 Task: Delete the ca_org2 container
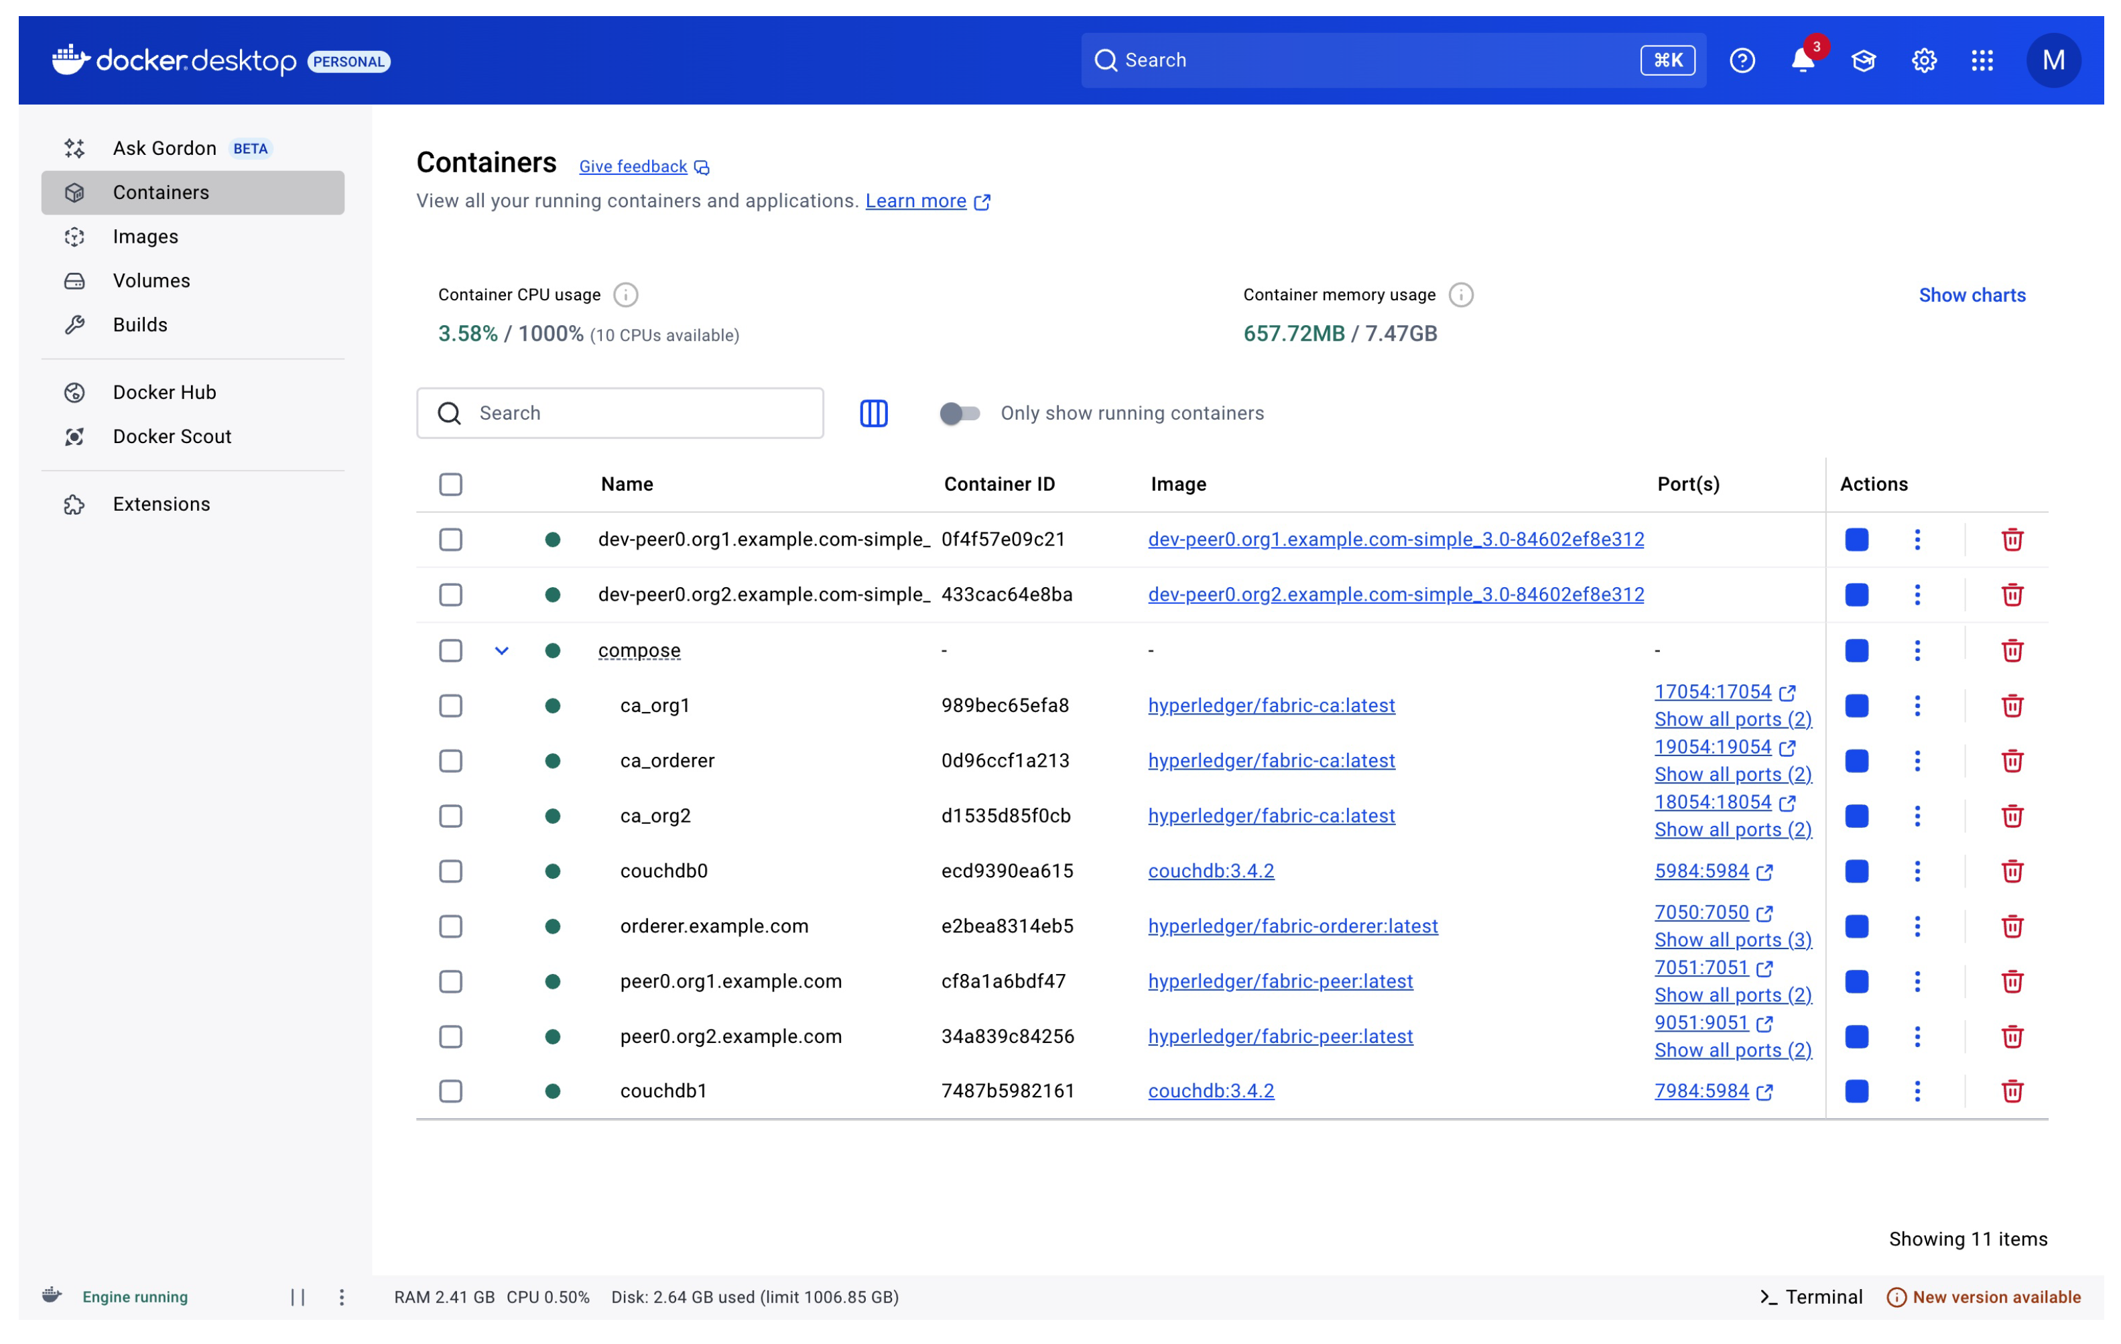coord(2012,816)
